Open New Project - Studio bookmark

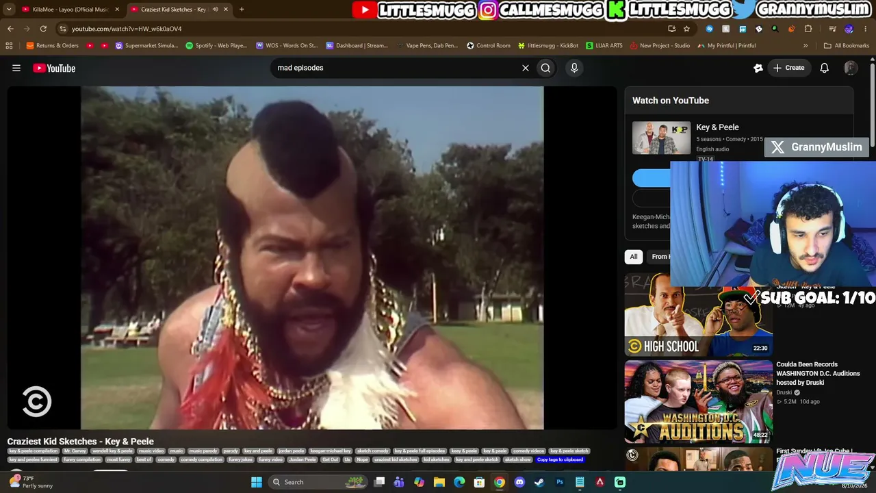660,46
